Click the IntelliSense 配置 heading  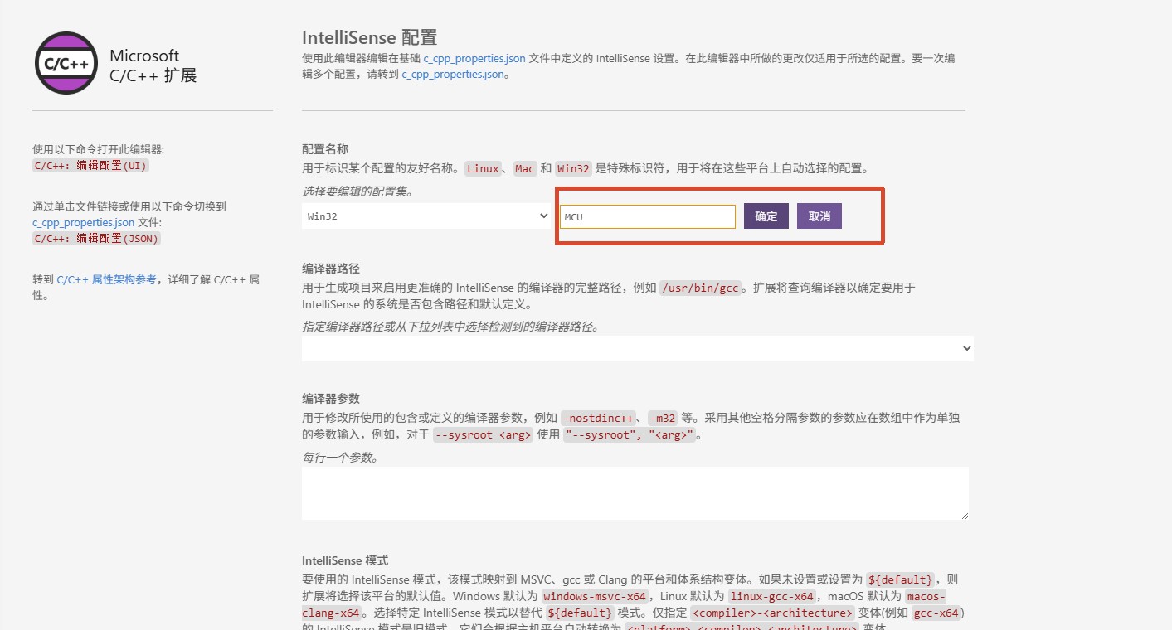(369, 37)
